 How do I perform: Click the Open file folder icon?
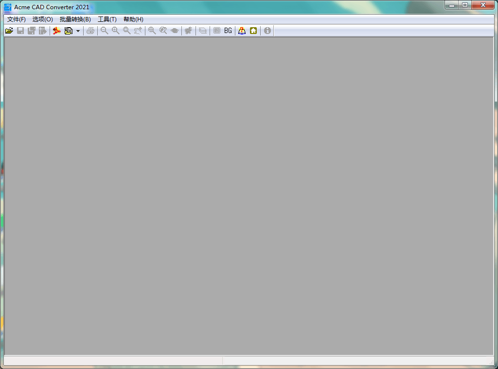(x=9, y=31)
